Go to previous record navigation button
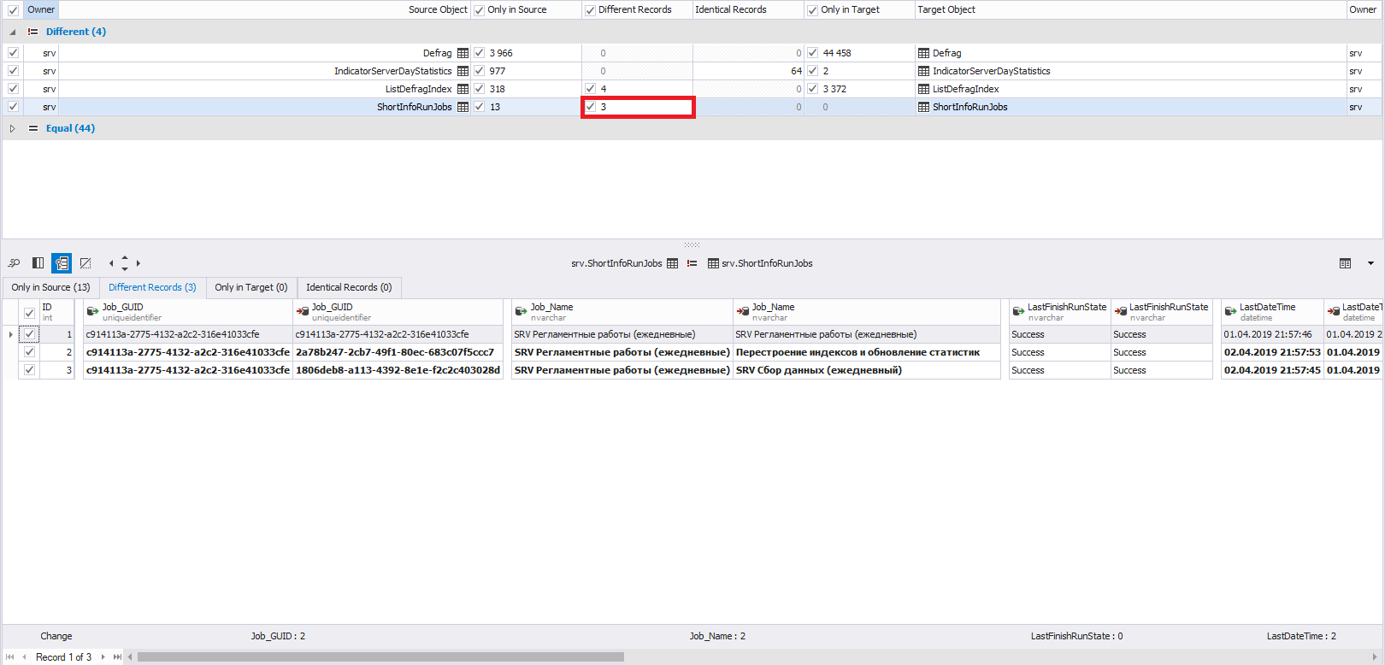Image resolution: width=1385 pixels, height=665 pixels. point(24,657)
